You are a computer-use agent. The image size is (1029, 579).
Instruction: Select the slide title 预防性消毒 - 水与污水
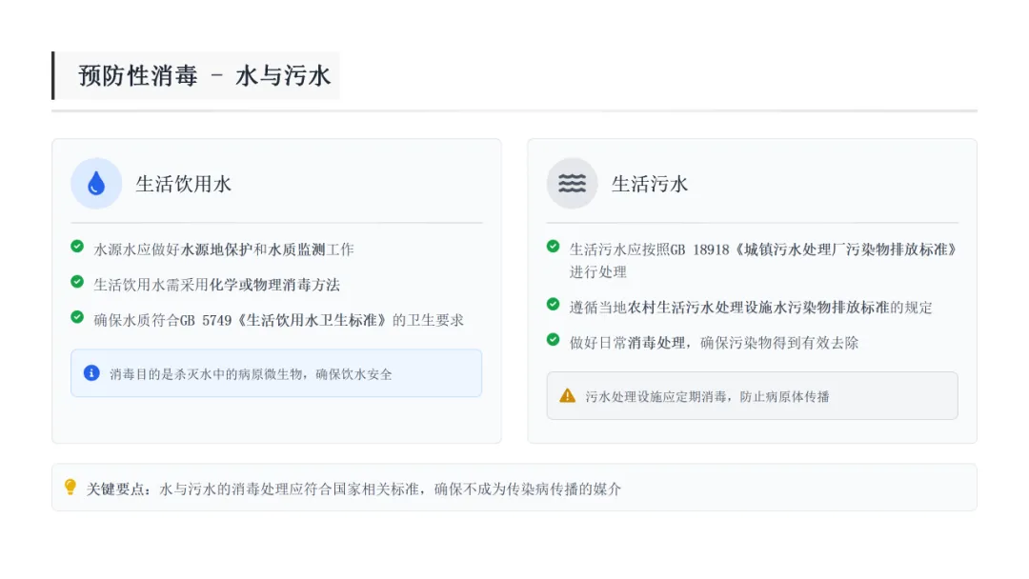point(204,76)
